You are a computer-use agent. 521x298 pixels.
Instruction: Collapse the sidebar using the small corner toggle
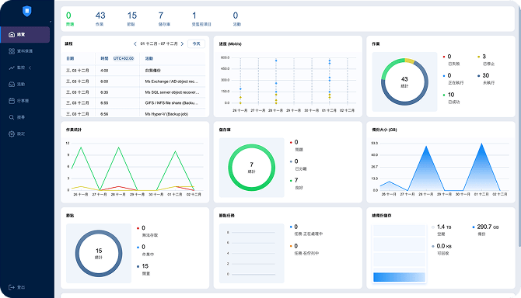(51, 22)
